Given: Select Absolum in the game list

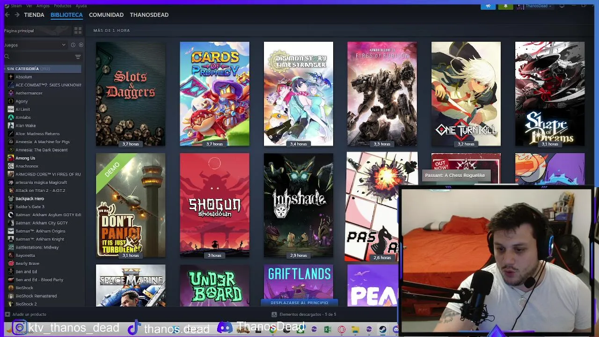Looking at the screenshot, I should pyautogui.click(x=24, y=77).
